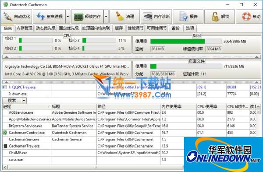Open the 帮助 lifebuoy help button
This screenshot has width=263, height=172.
pos(249,17)
